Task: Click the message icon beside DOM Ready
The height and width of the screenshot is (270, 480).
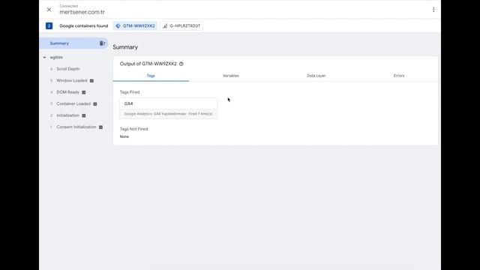Action: pyautogui.click(x=83, y=92)
